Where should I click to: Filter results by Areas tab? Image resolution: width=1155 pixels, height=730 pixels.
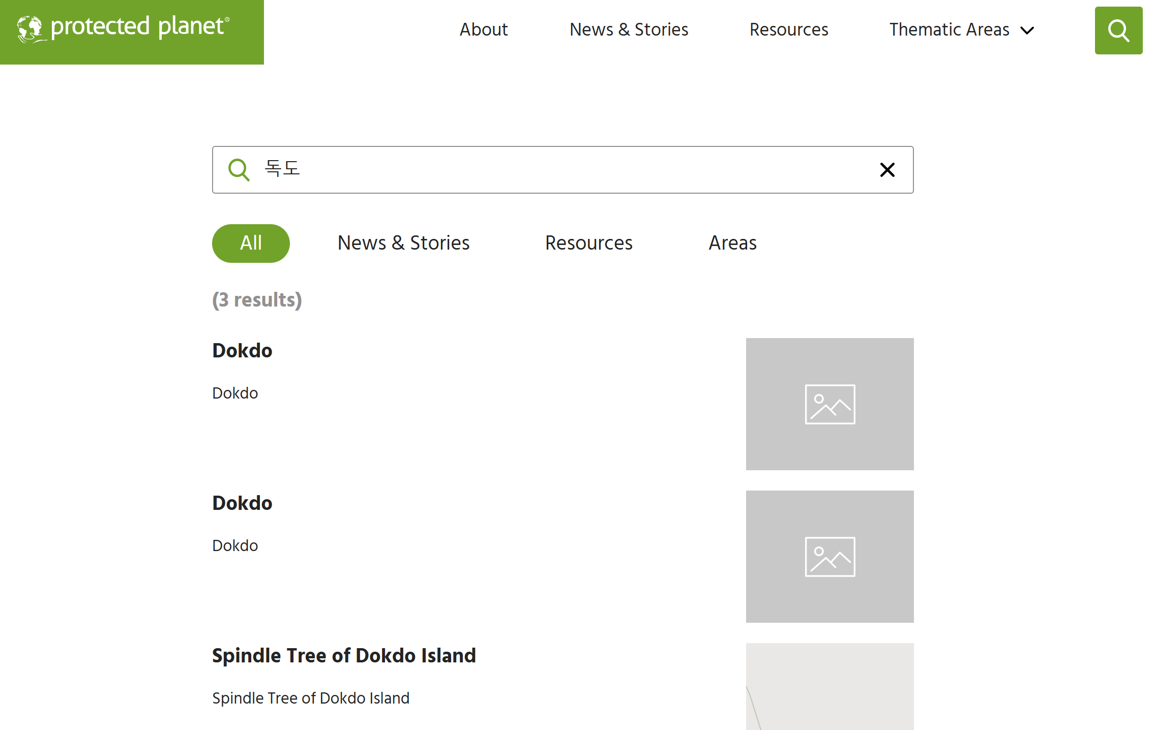click(x=732, y=243)
